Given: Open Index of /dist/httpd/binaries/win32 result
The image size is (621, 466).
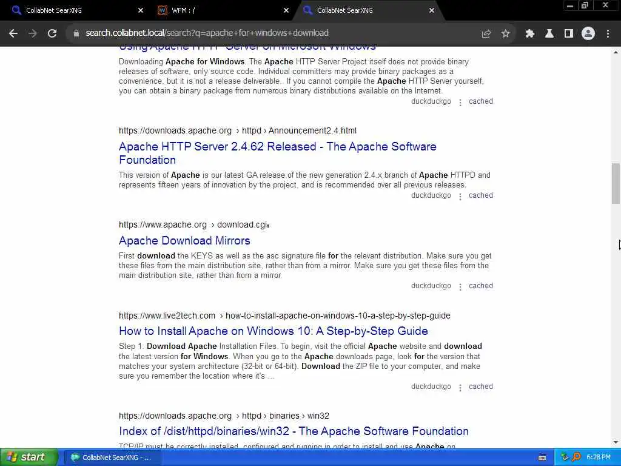Looking at the screenshot, I should tap(294, 431).
